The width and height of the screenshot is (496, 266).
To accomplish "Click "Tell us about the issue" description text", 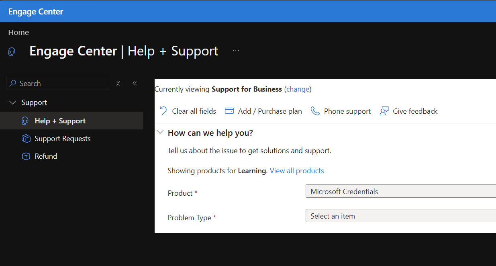I will pos(249,151).
